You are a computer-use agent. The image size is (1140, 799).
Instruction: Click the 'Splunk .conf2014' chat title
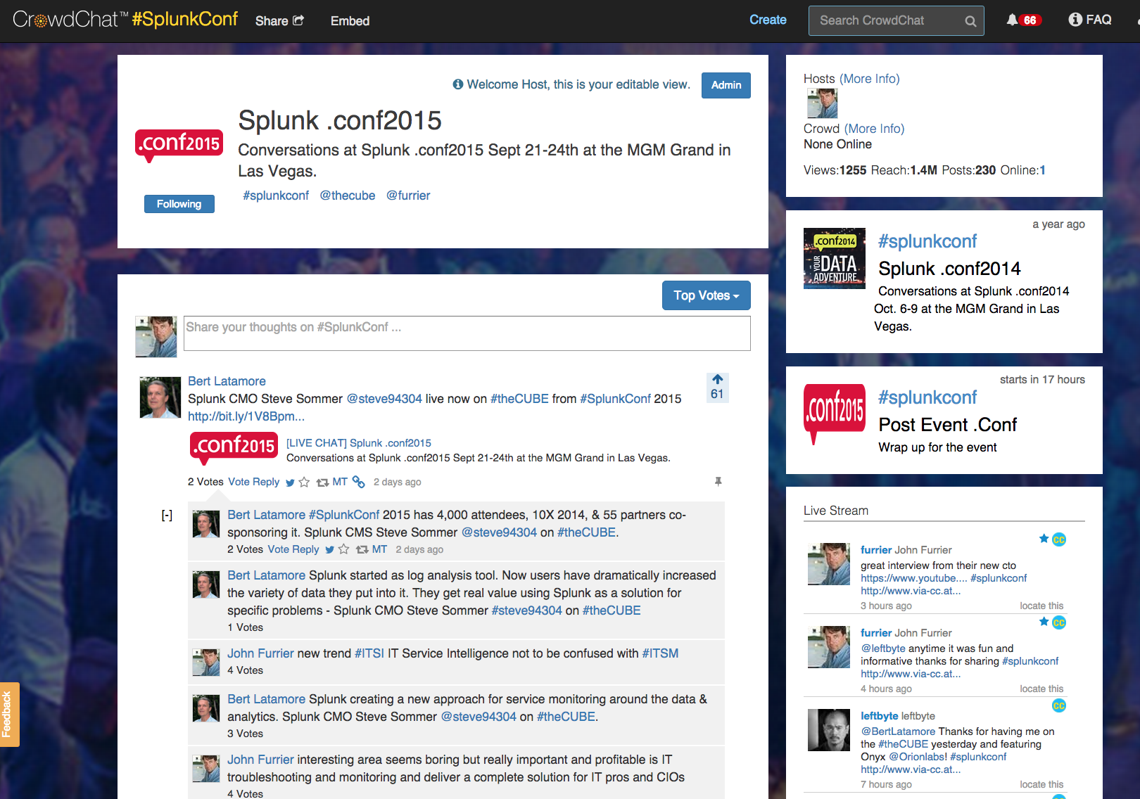(x=949, y=269)
